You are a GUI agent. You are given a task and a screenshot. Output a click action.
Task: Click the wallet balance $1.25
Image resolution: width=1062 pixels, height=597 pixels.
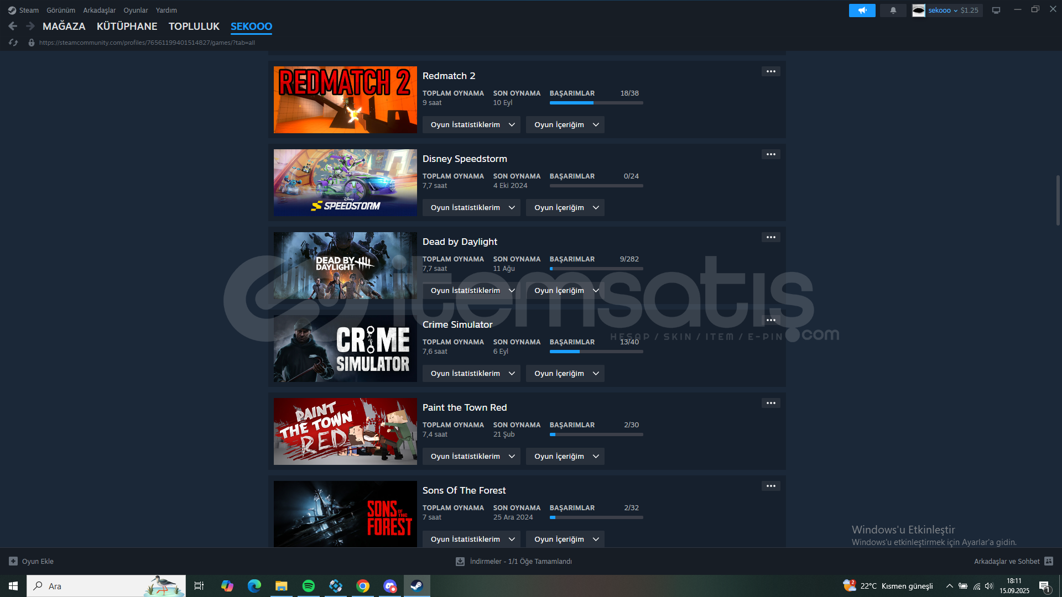coord(970,11)
